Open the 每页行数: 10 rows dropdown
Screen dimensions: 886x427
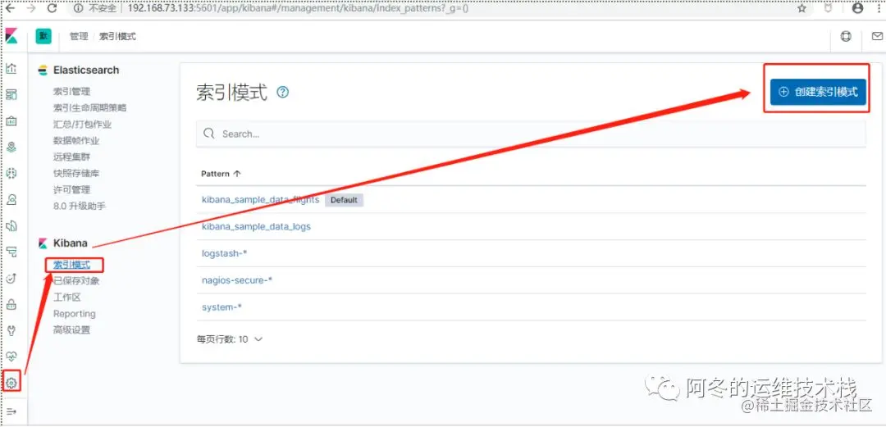pos(230,339)
